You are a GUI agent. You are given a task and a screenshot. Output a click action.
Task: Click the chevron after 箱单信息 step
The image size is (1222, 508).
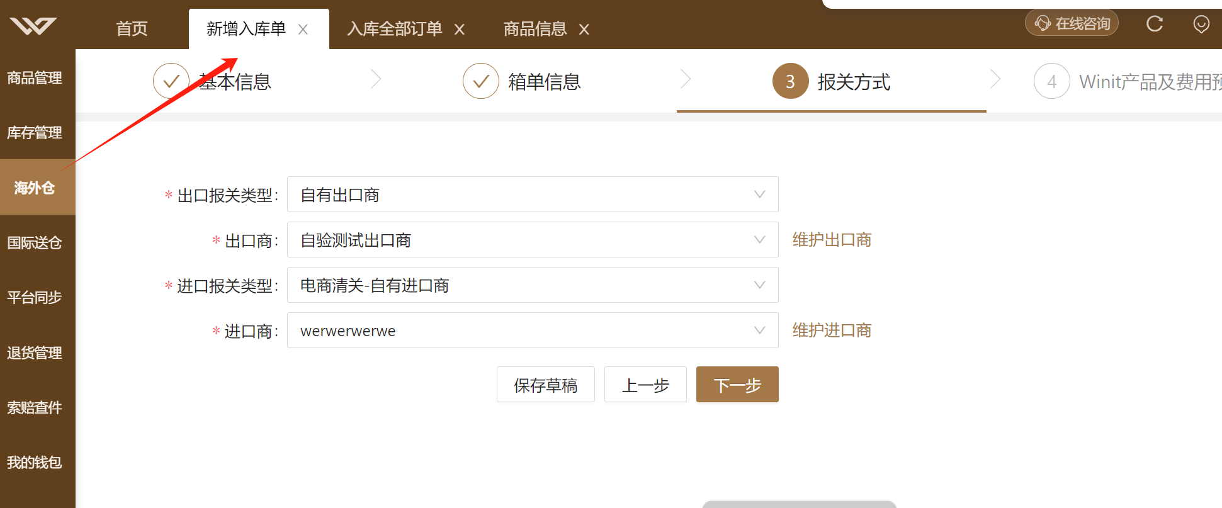pyautogui.click(x=686, y=79)
